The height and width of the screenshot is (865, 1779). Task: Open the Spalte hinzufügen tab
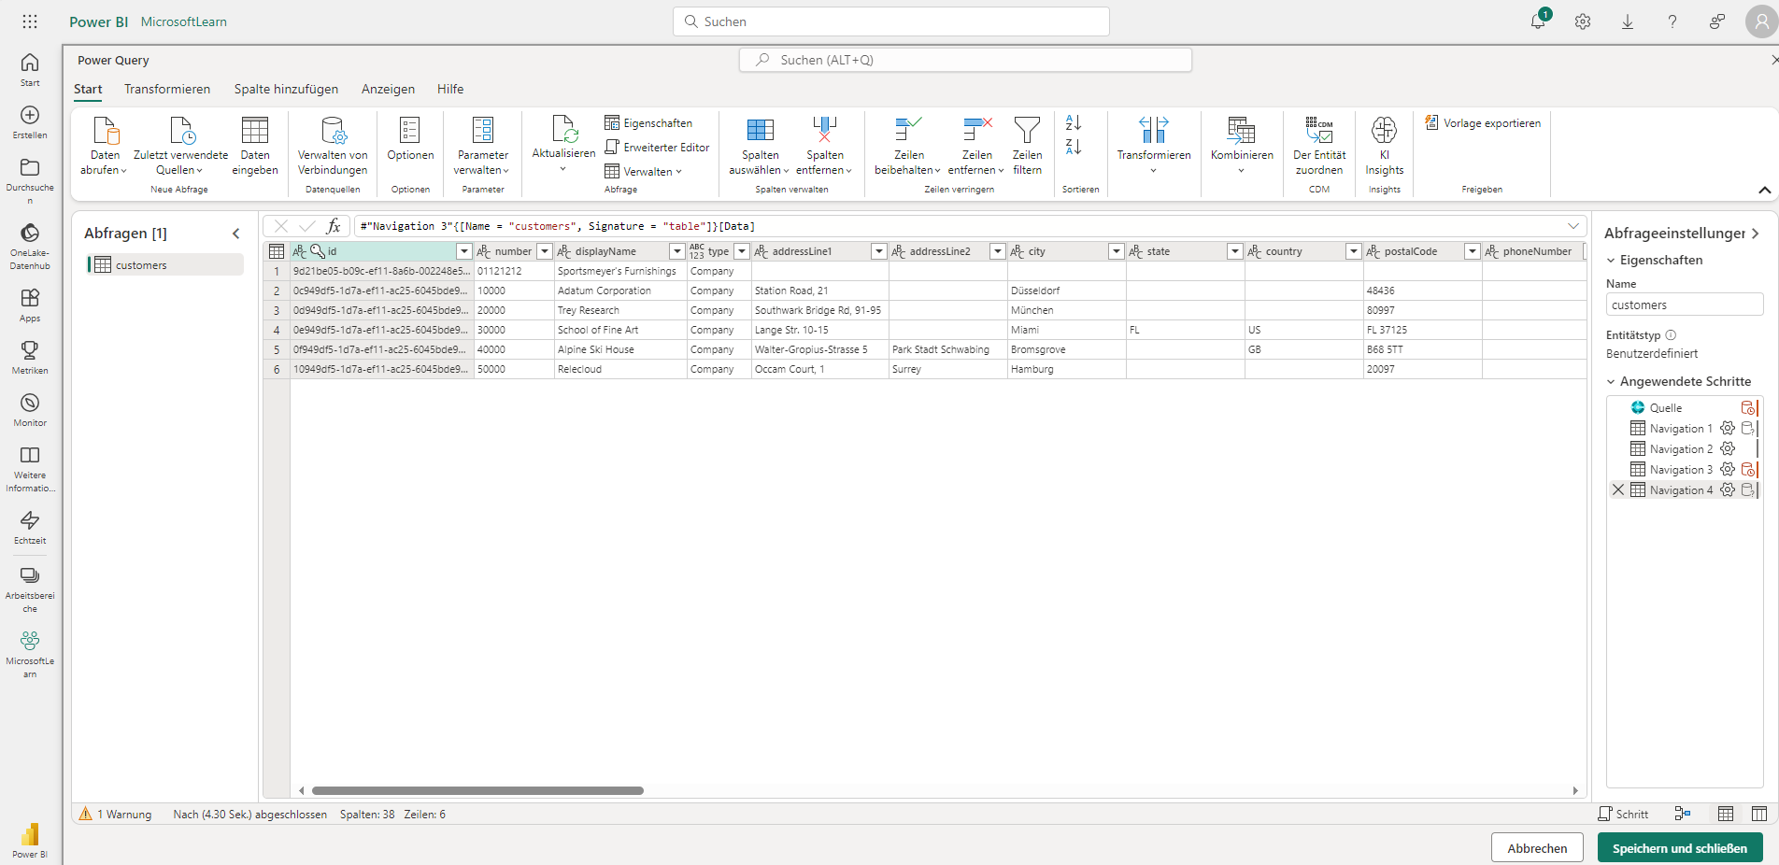click(286, 90)
